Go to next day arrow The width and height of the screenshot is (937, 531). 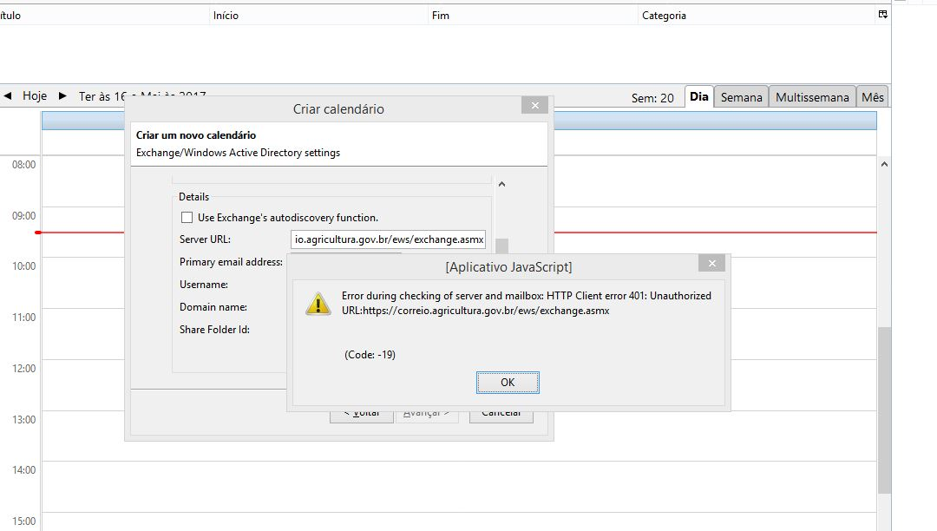(x=62, y=95)
